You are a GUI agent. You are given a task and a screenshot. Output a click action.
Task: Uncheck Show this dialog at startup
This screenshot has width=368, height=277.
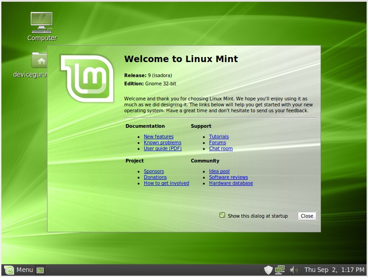coord(222,215)
